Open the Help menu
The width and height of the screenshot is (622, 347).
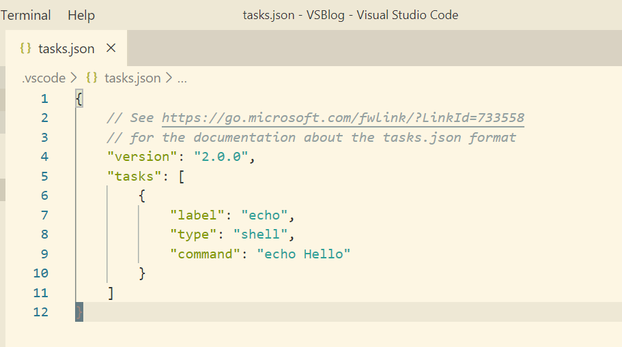81,15
